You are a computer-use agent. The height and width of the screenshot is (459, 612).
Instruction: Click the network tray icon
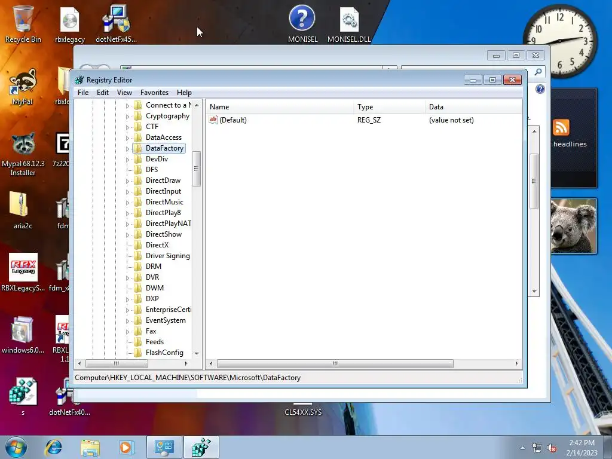537,448
